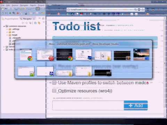Screen dimensions: 167x125
Task: Open the Navigate menu
Action: tap(24, 5)
